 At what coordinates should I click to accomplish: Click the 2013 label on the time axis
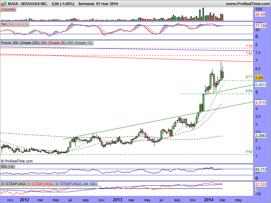click(x=117, y=200)
